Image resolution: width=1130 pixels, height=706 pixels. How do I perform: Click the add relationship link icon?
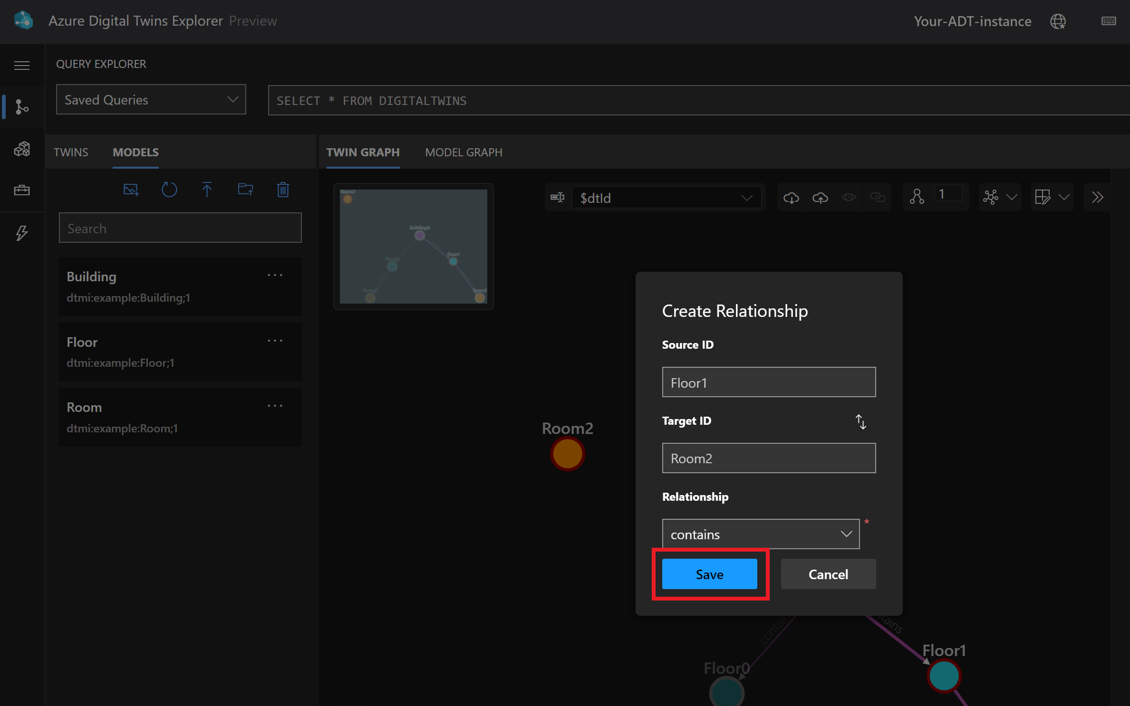878,197
